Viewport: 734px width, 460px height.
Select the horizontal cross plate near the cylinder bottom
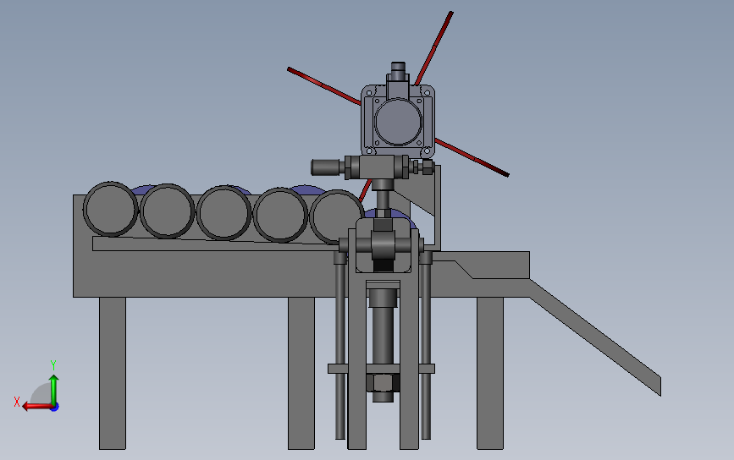[x=381, y=369]
